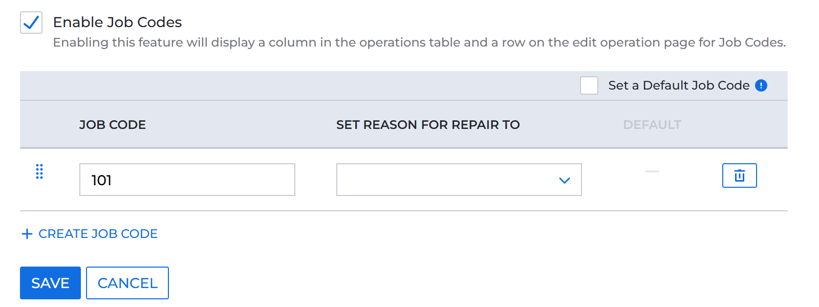Click the plus icon beside CREATE JOB CODE
Screen dimensions: 819x307
coord(27,234)
